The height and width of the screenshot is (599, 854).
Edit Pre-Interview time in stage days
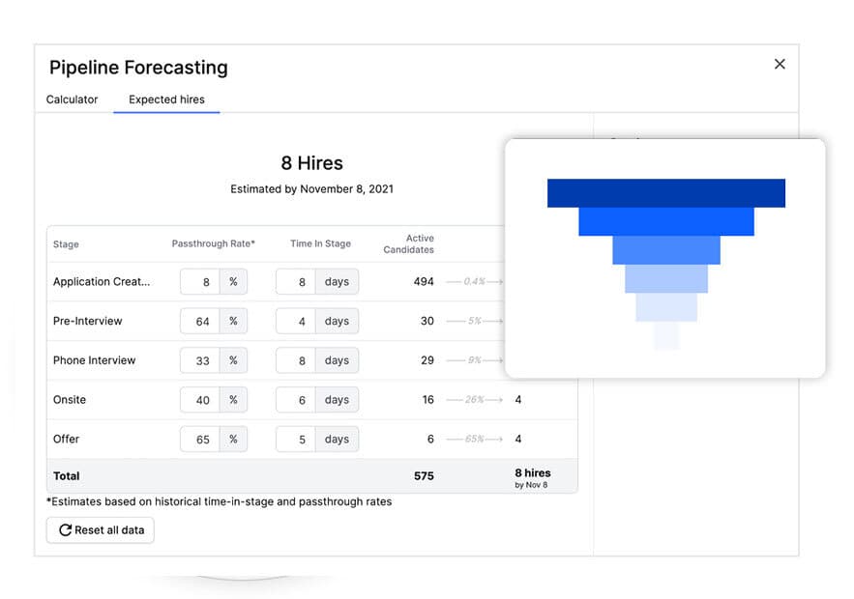[296, 322]
